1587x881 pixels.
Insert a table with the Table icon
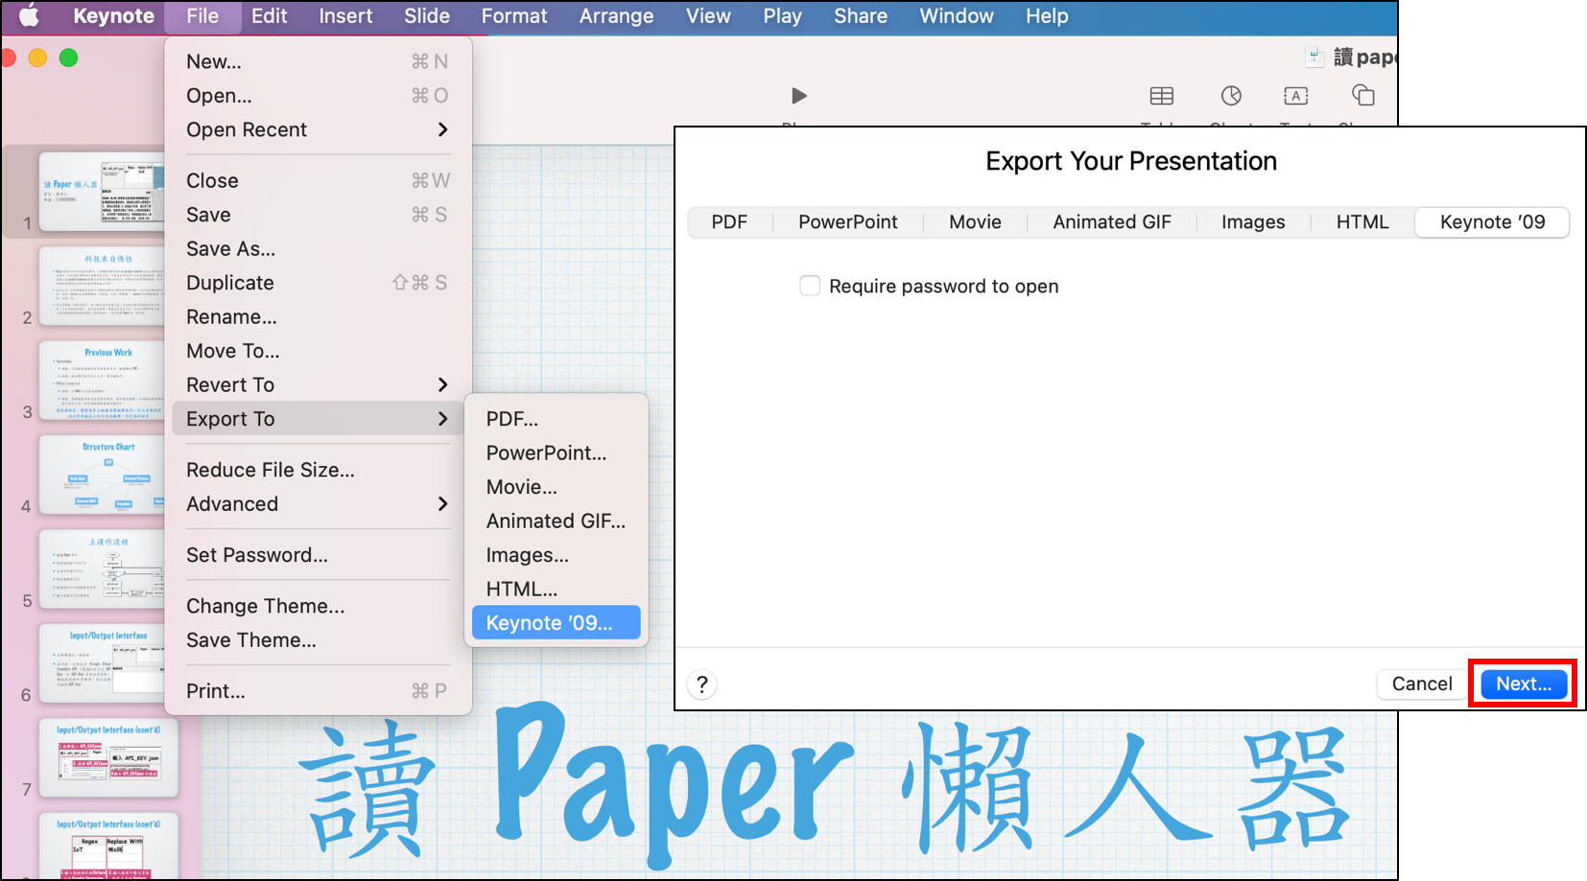point(1162,96)
